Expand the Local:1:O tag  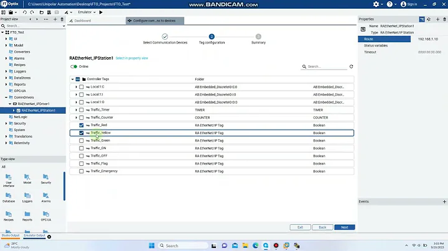click(76, 102)
